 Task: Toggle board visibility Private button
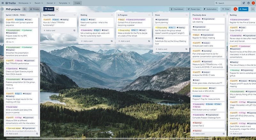pos(34,9)
